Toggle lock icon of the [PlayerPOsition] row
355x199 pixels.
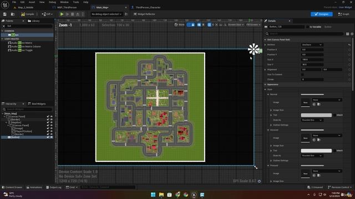(x=48, y=132)
